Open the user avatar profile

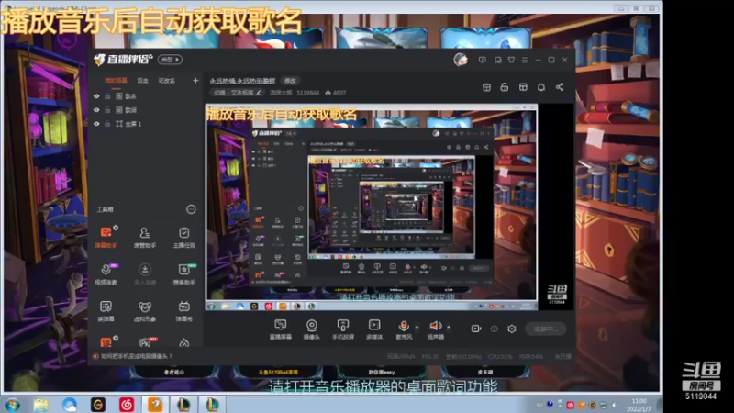(x=461, y=60)
